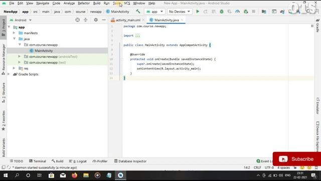Toggle the Structure side tool window

coord(4,93)
